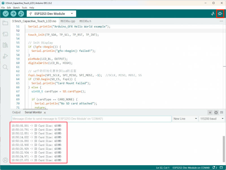Switch to 3.5inch_Capacitive_Touch_LCD.ino tab
This screenshot has width=226, height=170.
click(34, 21)
